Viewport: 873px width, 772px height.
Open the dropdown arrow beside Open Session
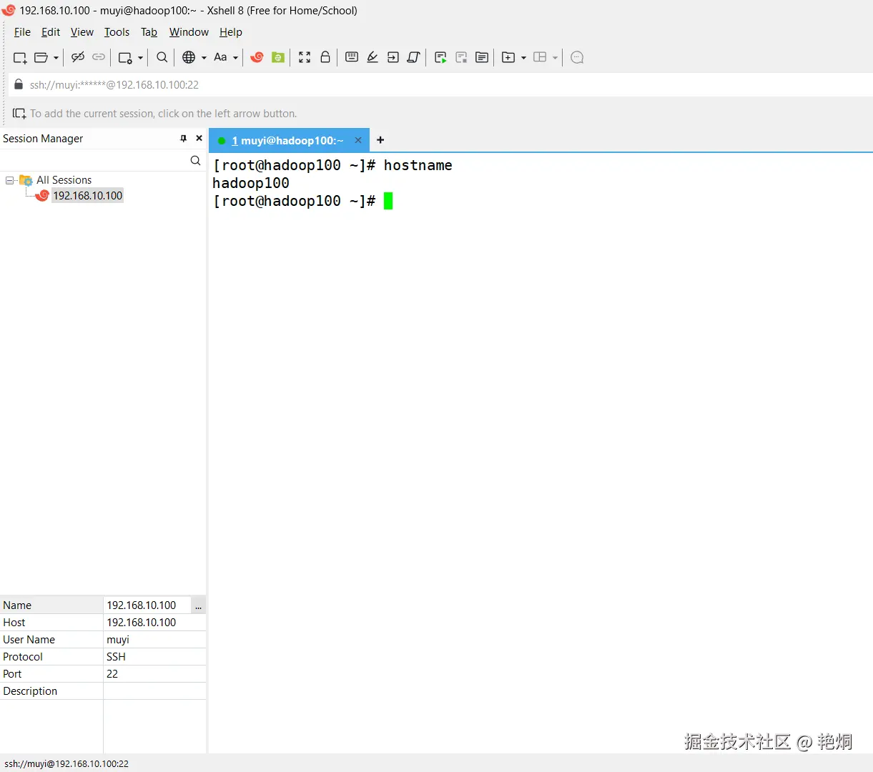(56, 58)
